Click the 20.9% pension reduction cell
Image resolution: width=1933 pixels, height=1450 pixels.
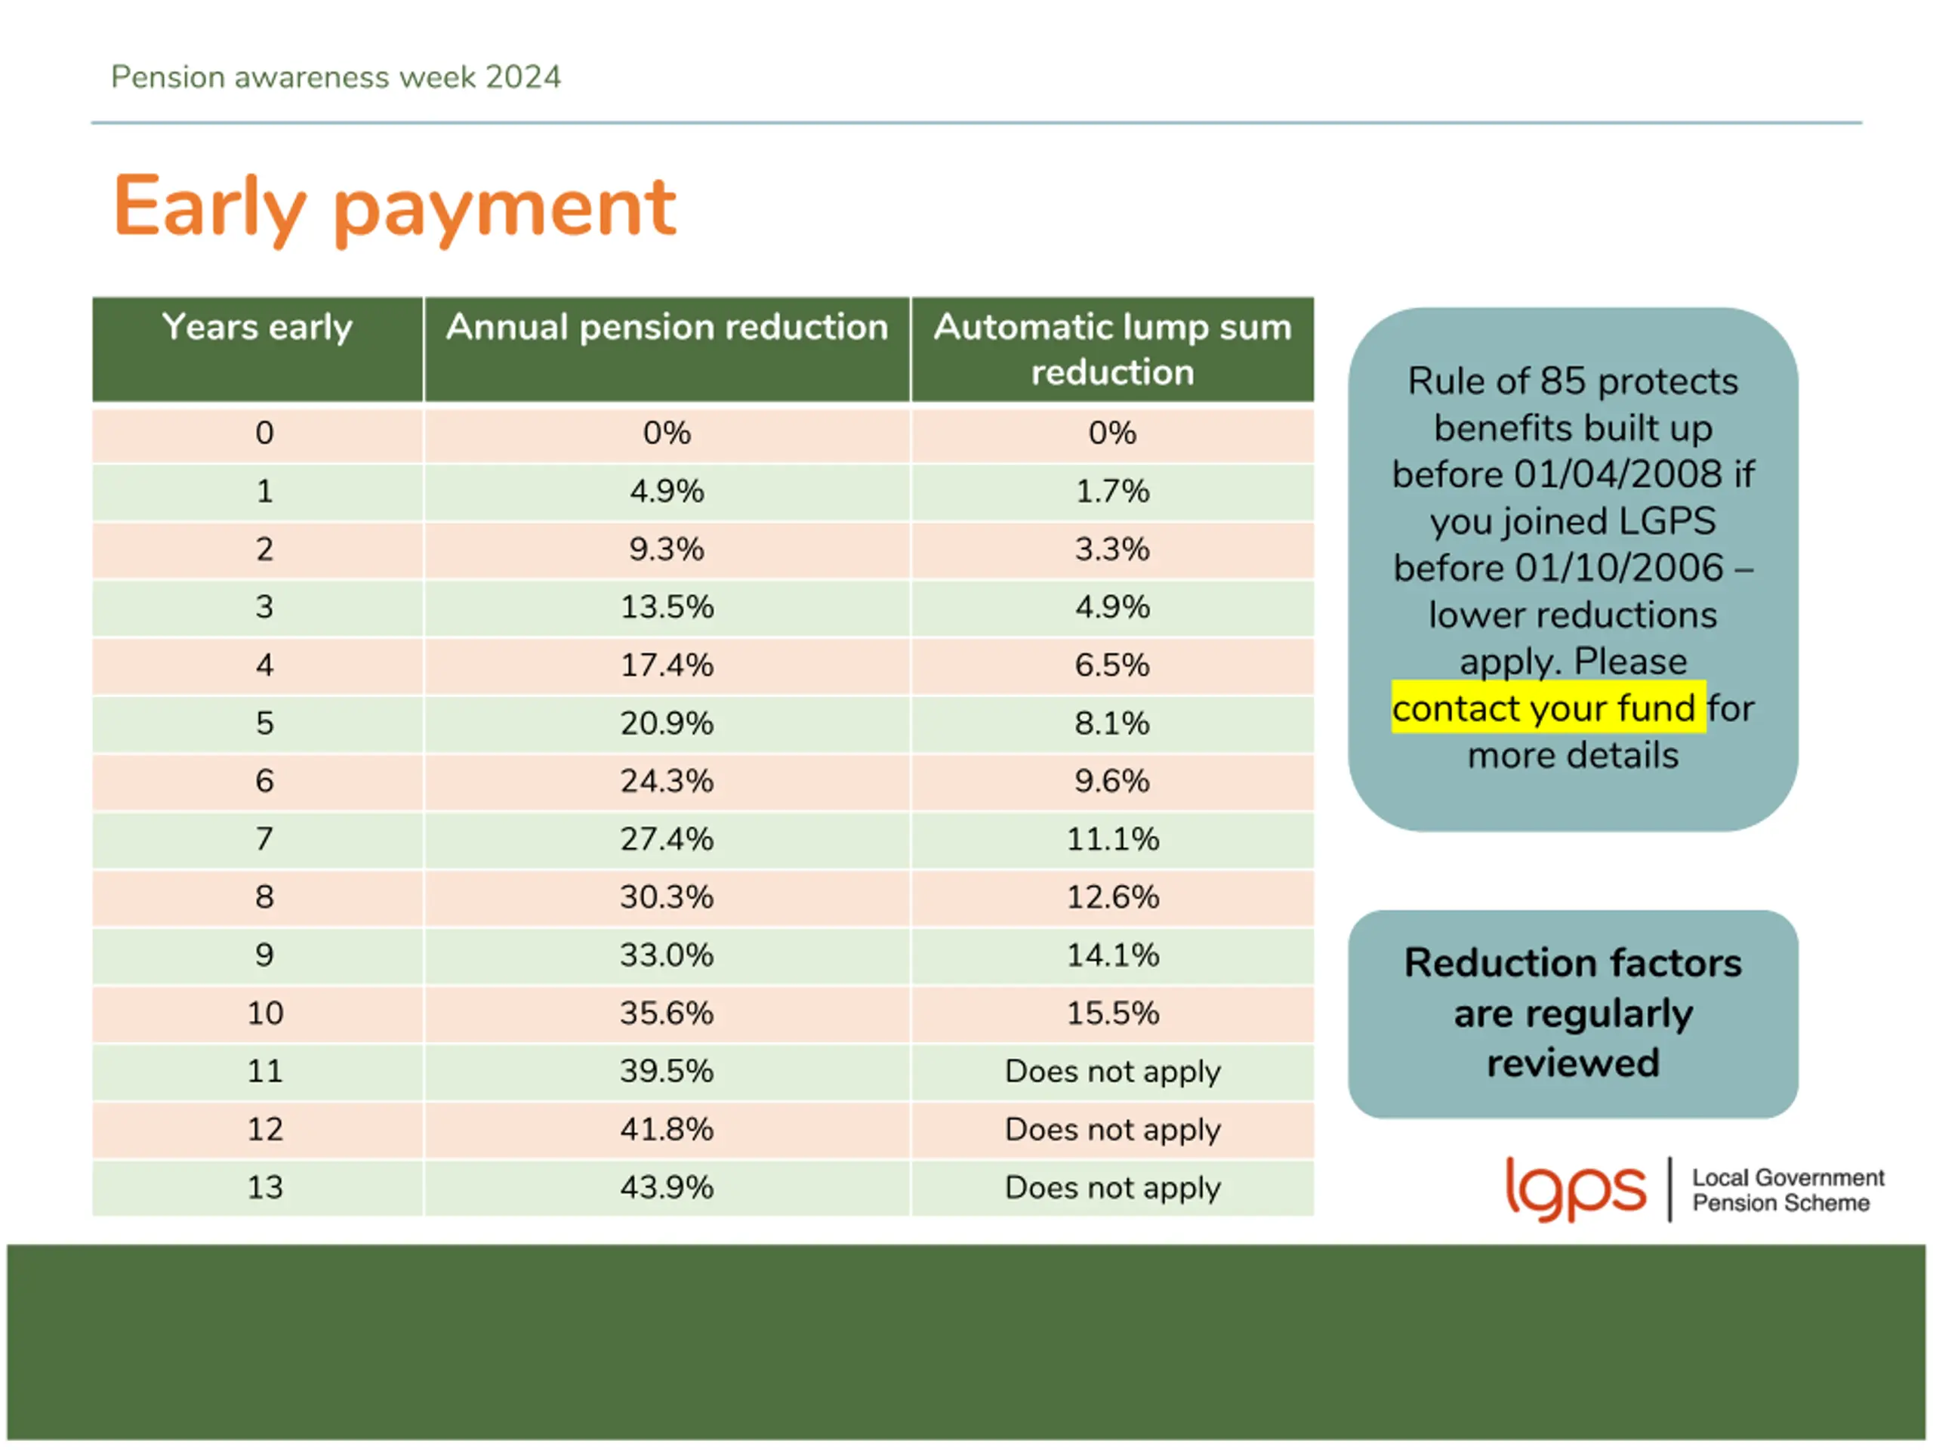pos(667,723)
